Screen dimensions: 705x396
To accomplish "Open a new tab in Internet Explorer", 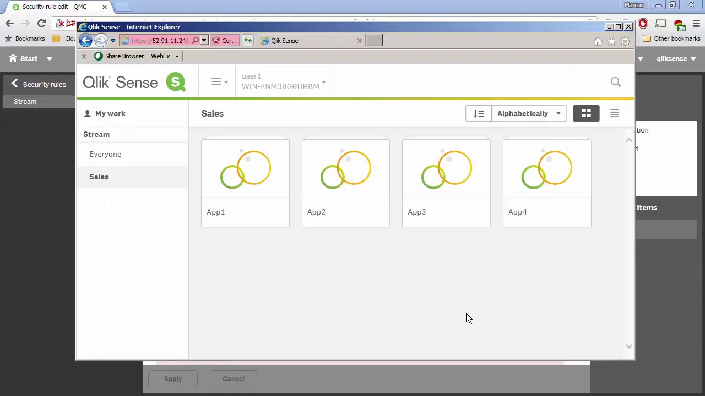I will click(x=374, y=40).
